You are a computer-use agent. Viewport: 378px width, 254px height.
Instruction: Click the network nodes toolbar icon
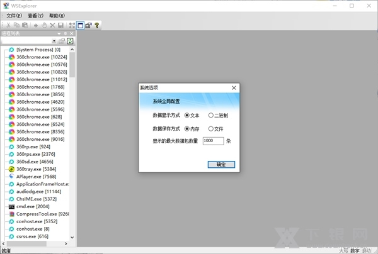point(72,25)
